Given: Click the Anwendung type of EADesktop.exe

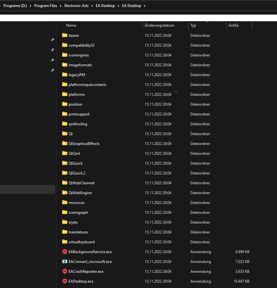Looking at the screenshot, I should coord(201,281).
